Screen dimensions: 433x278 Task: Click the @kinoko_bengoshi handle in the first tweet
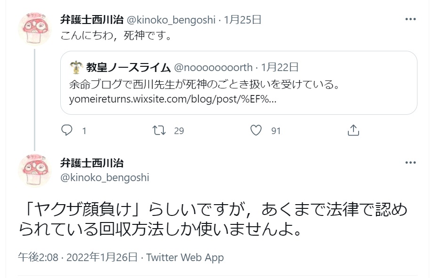[x=171, y=20]
